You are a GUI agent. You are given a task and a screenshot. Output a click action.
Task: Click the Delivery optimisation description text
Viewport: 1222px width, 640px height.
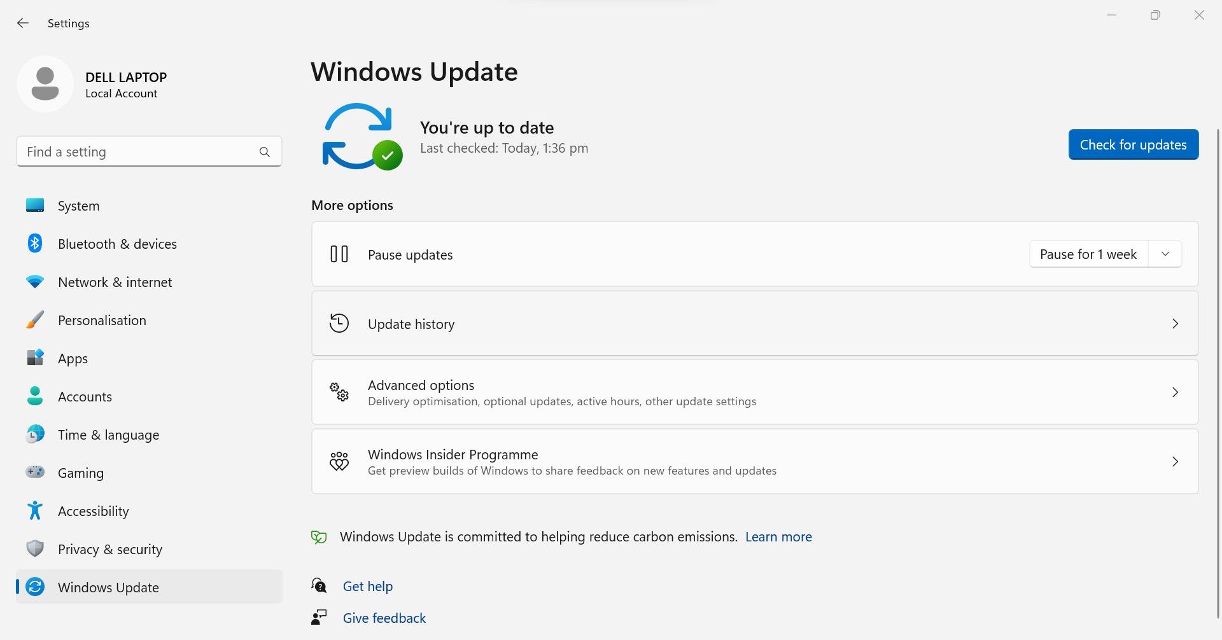pos(562,401)
